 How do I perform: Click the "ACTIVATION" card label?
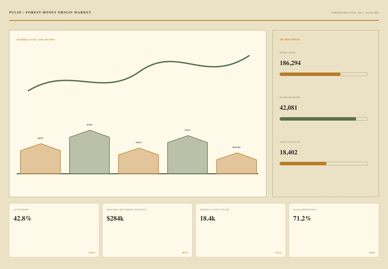coord(21,210)
